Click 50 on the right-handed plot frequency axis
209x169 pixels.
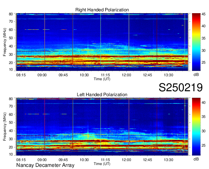[x=11, y=38]
